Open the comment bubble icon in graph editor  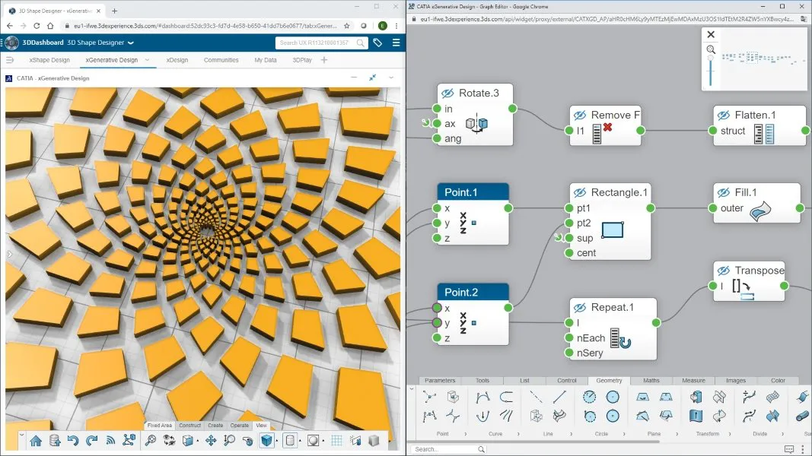pyautogui.click(x=788, y=449)
